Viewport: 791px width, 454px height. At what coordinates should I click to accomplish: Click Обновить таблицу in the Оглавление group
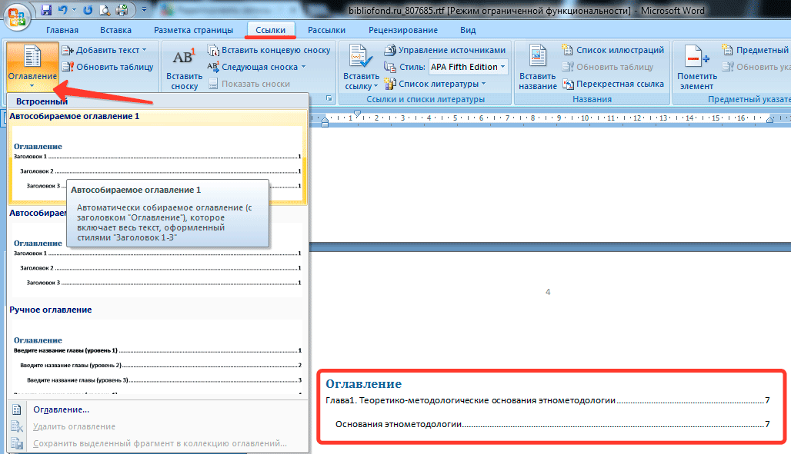point(108,67)
